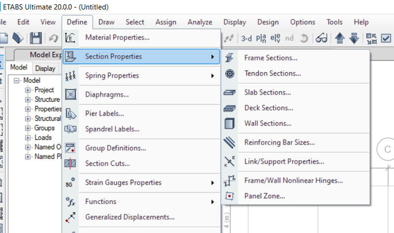Set Plan view toolbar button
The height and width of the screenshot is (233, 394).
[261, 38]
